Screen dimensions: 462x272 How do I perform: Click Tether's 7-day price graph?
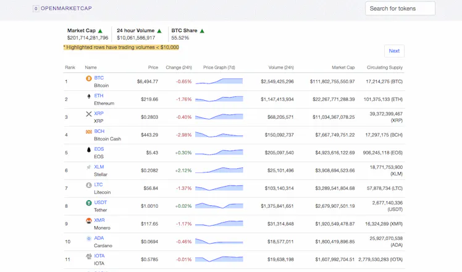219,205
